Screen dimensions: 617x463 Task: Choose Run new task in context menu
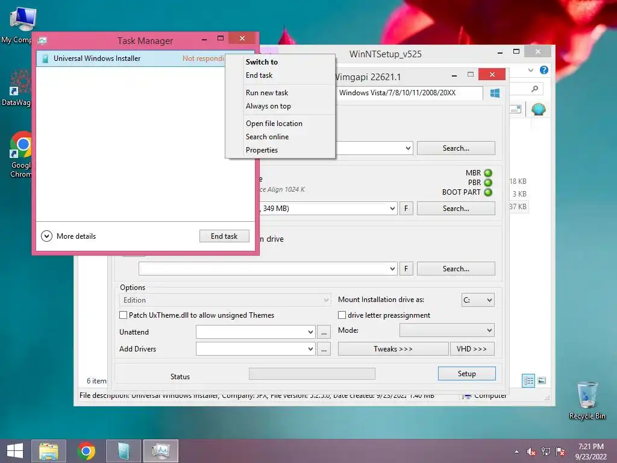pyautogui.click(x=267, y=93)
